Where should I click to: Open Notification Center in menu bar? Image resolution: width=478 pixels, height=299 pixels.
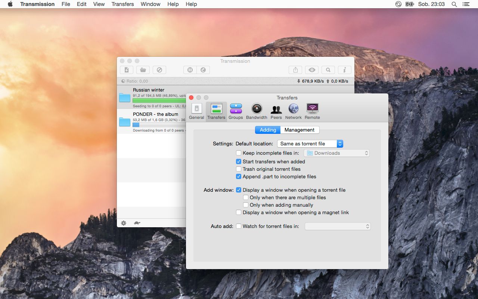(x=466, y=4)
